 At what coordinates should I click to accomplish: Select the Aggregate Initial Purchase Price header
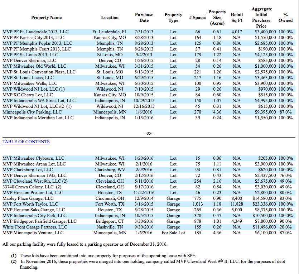pos(261,18)
